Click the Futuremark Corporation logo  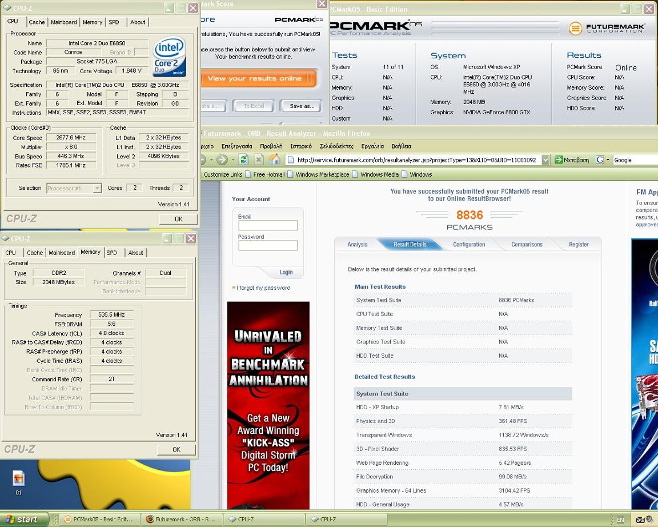[x=606, y=28]
